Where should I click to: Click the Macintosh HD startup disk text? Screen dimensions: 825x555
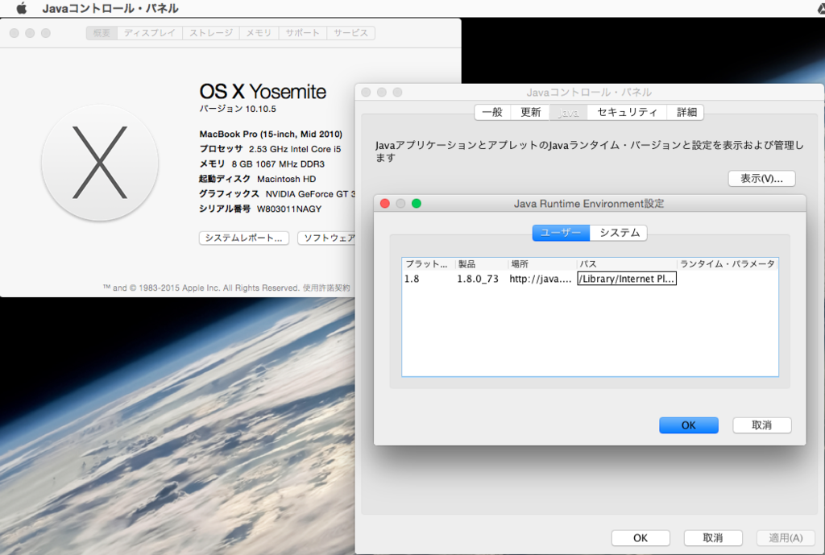[286, 179]
